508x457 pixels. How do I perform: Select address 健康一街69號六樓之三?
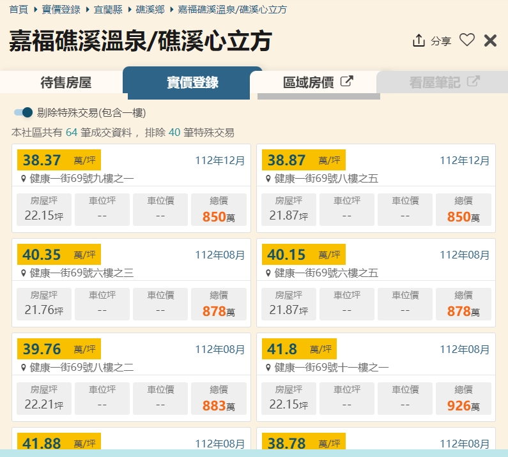[x=82, y=273]
